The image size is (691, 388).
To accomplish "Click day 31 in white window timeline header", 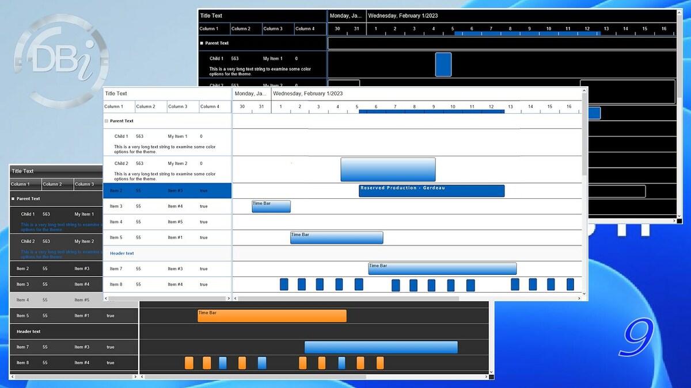I will pos(261,106).
